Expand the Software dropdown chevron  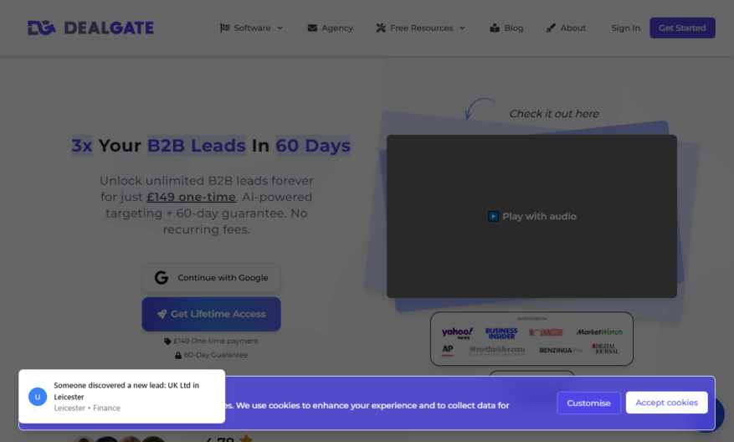[x=280, y=28]
